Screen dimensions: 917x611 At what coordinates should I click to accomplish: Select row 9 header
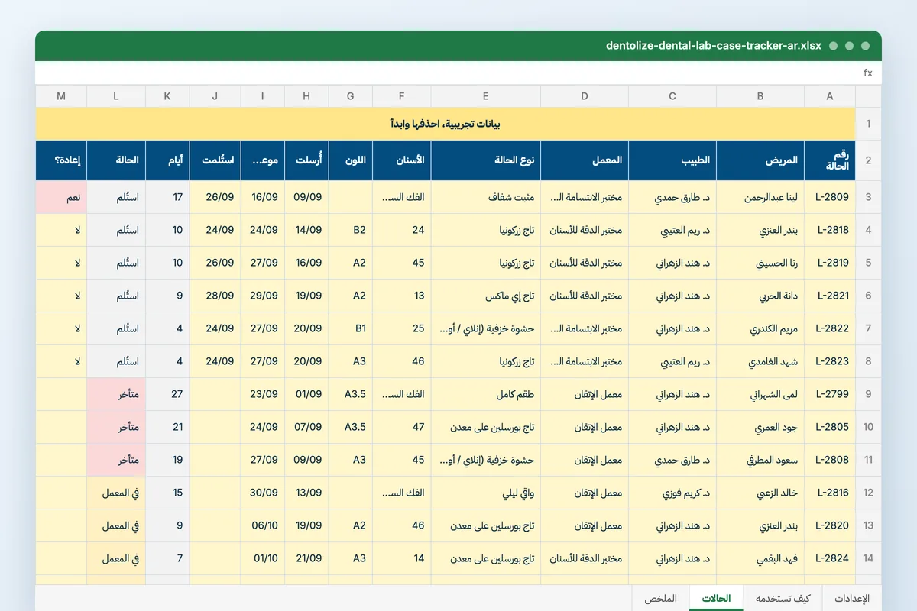pos(868,394)
